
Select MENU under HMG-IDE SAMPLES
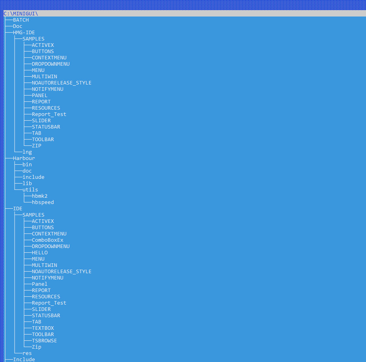coord(38,70)
